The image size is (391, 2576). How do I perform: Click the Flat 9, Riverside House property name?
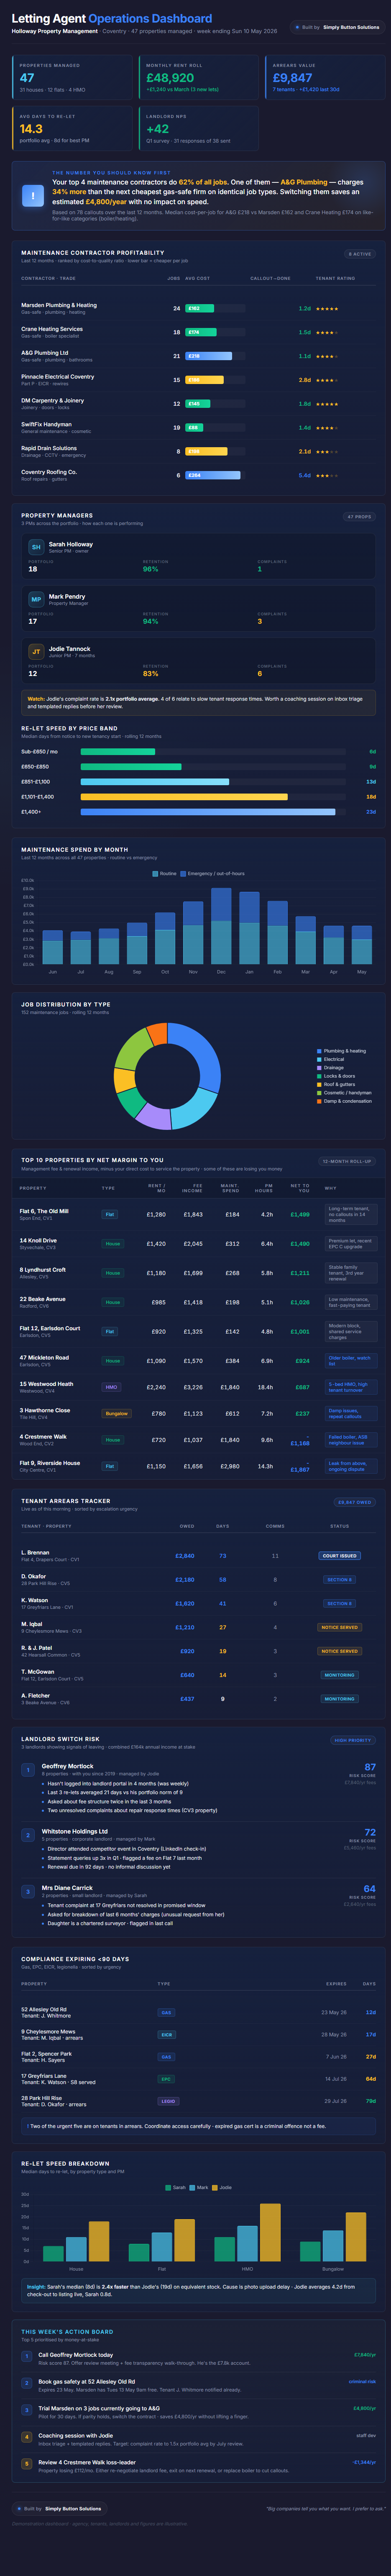[50, 1462]
